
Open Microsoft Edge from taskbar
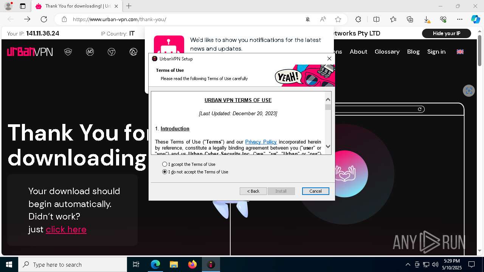point(155,264)
